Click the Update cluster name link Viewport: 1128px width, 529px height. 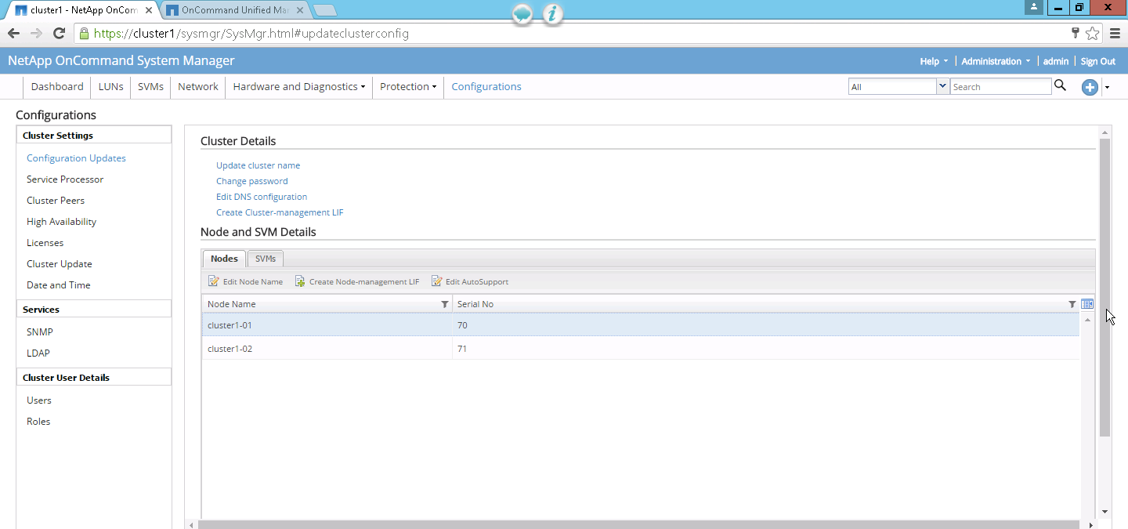coord(258,165)
